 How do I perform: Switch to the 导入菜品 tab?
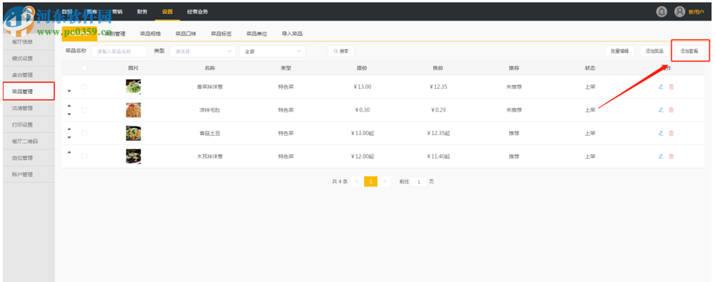click(x=292, y=34)
